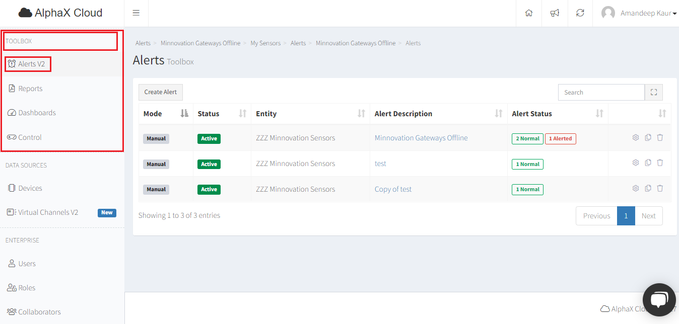
Task: Open Minnovation Gateways Offline alert link
Action: point(421,138)
